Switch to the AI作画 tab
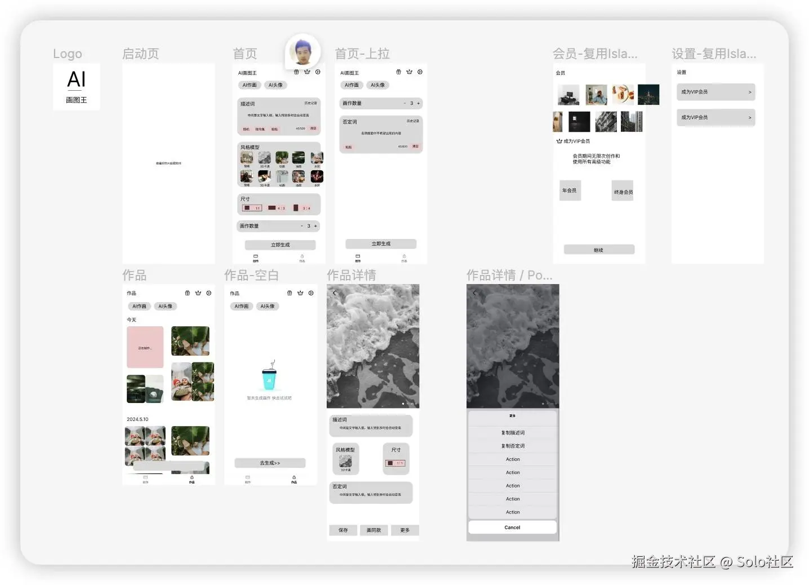 pos(250,85)
